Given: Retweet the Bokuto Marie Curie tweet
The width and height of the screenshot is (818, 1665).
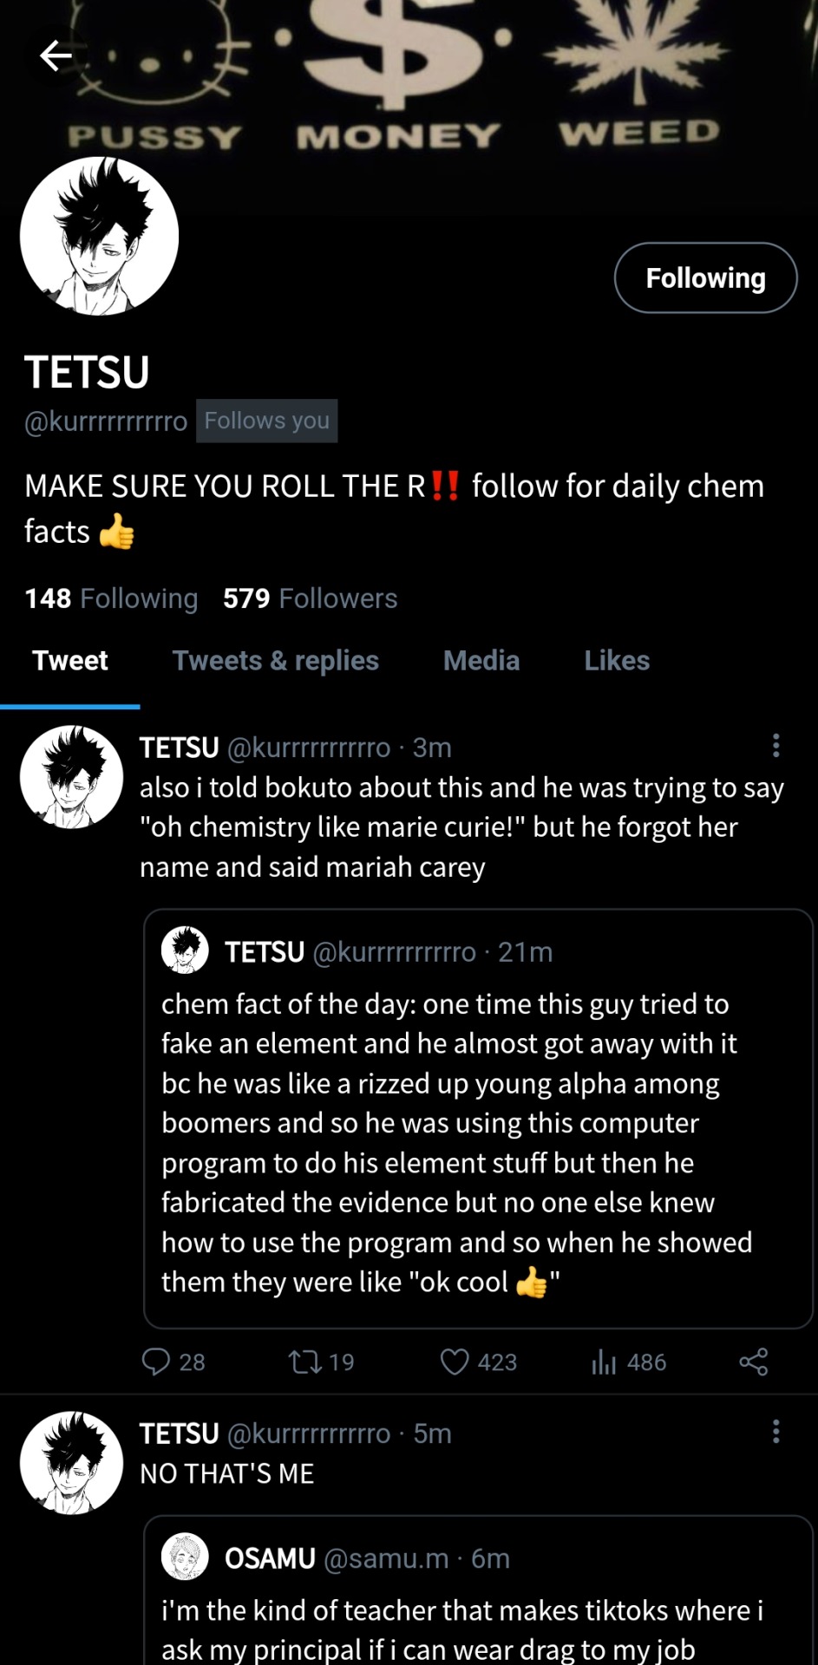Looking at the screenshot, I should pyautogui.click(x=305, y=1361).
